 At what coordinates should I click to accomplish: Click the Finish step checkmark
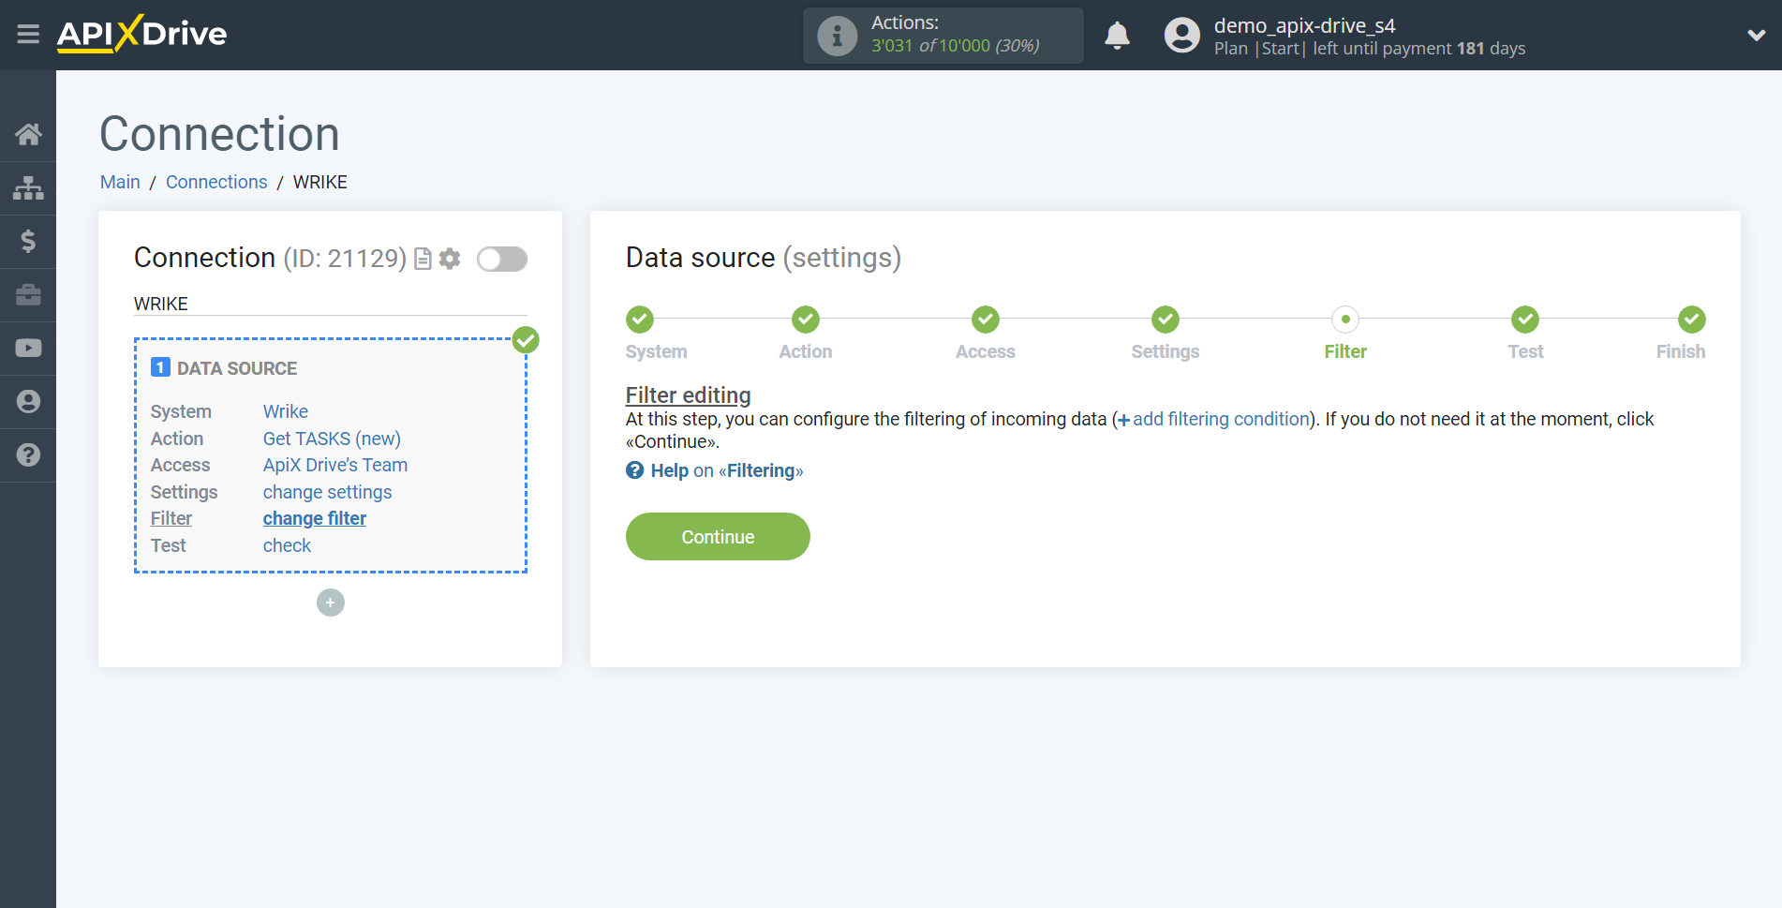1692,320
